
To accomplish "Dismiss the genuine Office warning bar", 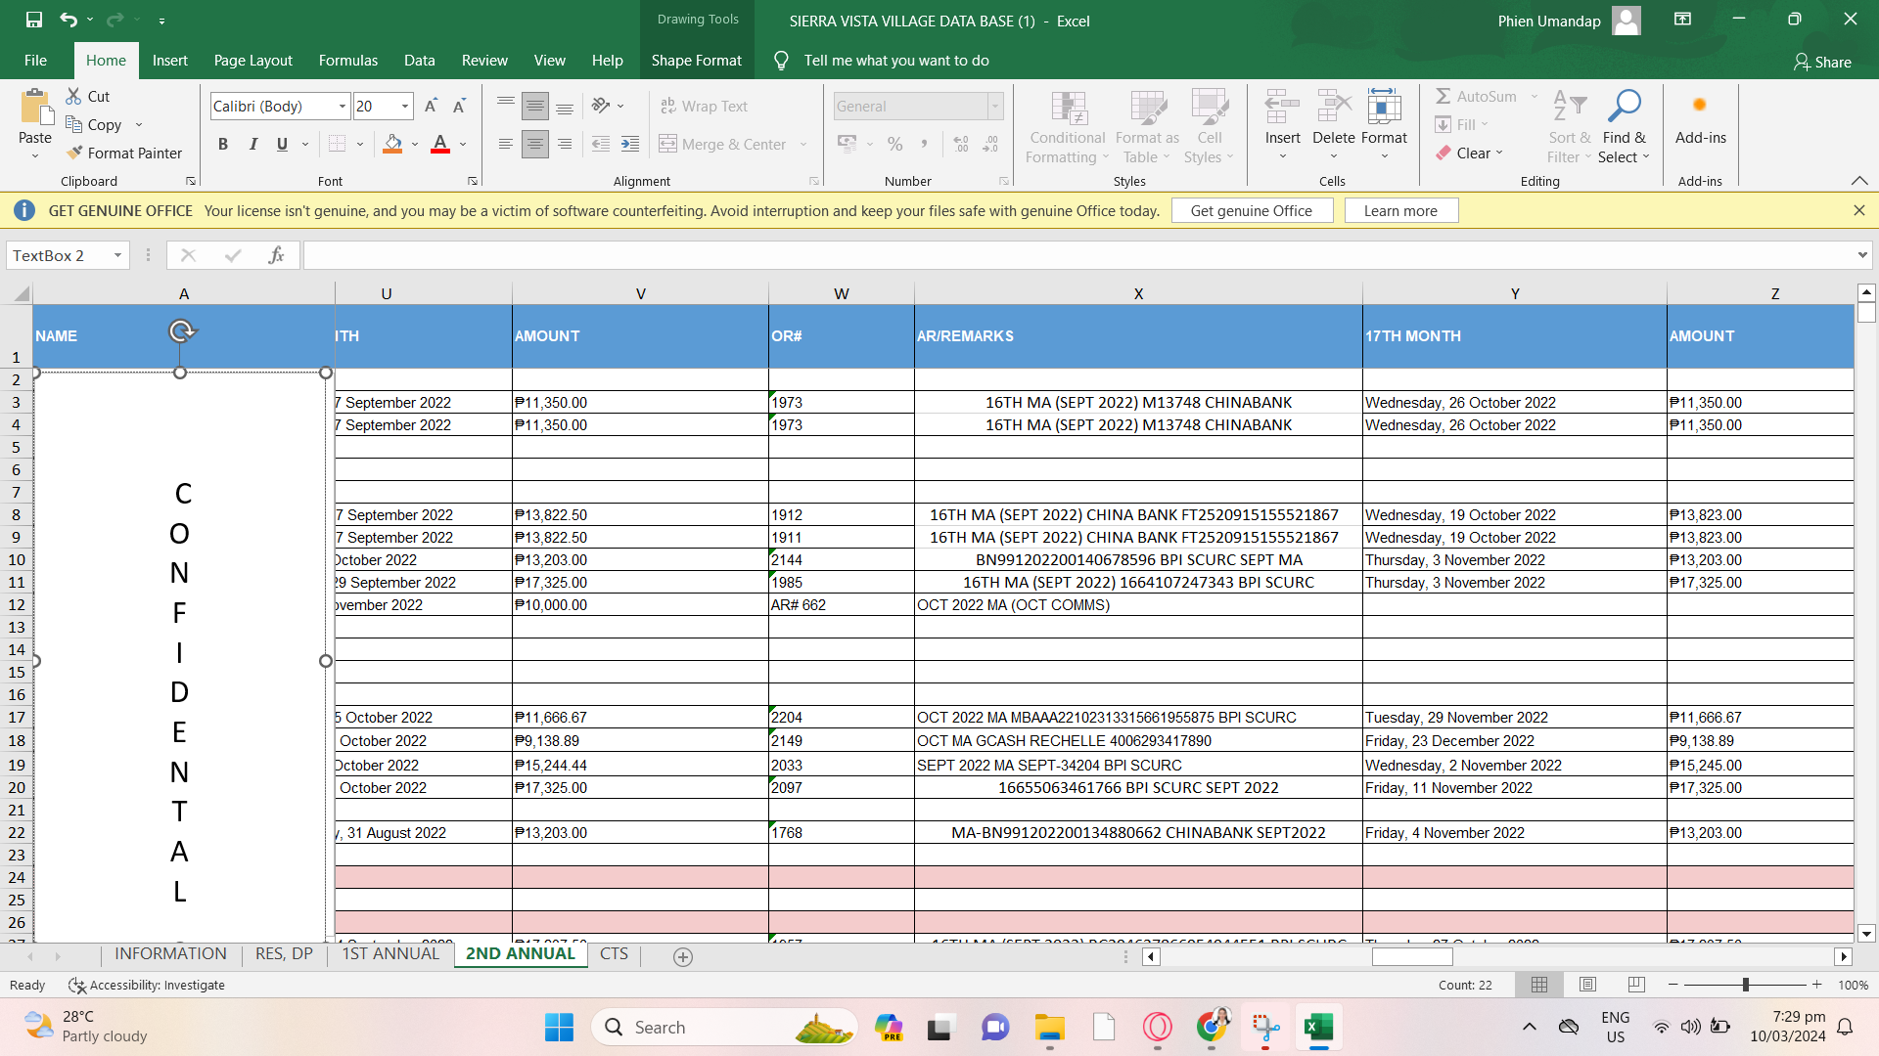I will [x=1858, y=210].
